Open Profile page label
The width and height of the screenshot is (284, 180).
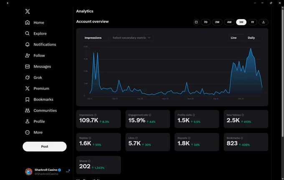[39, 122]
